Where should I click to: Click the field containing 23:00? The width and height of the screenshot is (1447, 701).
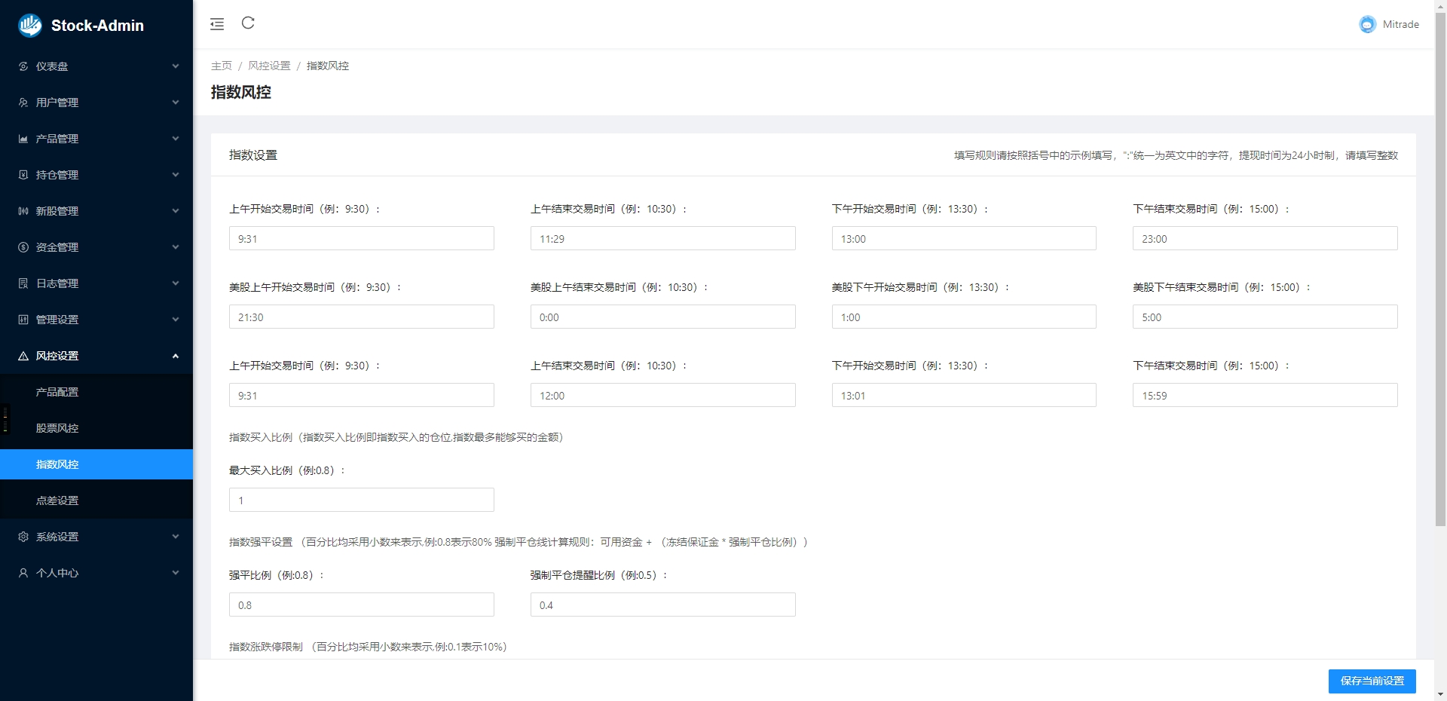click(x=1265, y=238)
